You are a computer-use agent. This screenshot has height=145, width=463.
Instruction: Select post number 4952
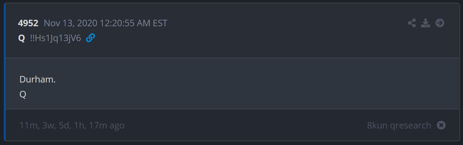(28, 23)
